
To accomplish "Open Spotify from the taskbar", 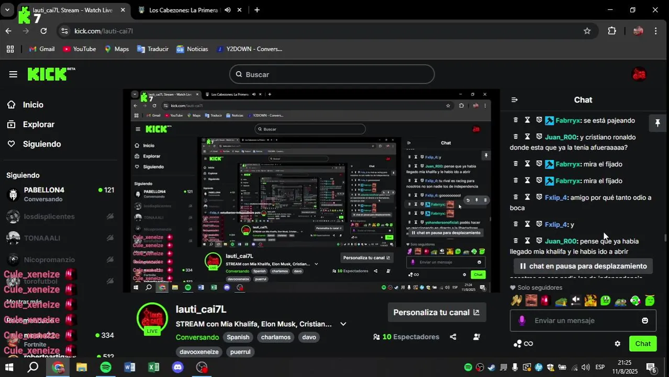I will 106,367.
